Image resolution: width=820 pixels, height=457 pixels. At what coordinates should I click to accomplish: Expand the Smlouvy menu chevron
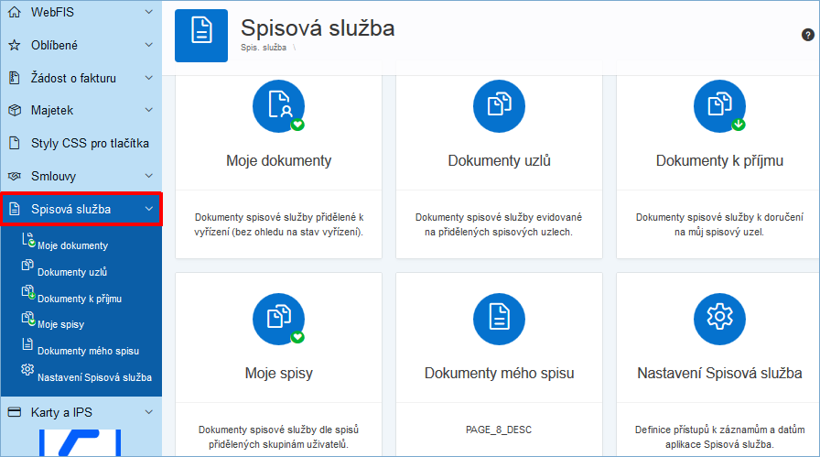(148, 176)
